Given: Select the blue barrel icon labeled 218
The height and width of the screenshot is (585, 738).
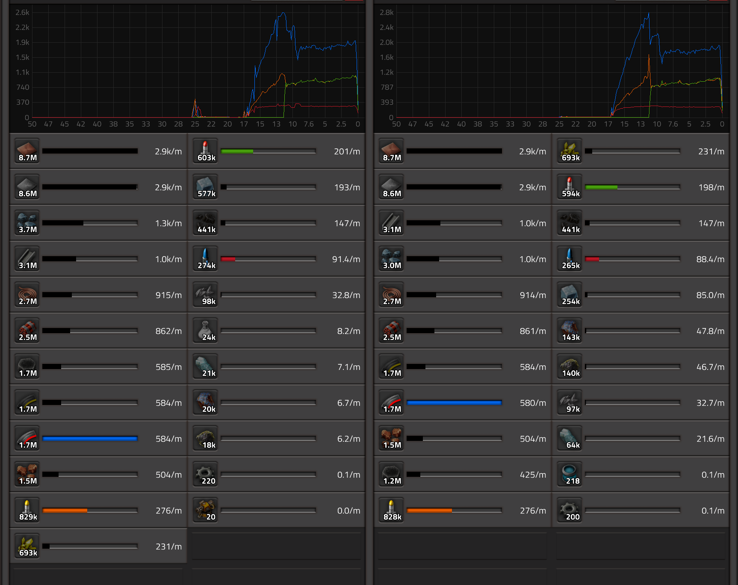Looking at the screenshot, I should tap(570, 474).
